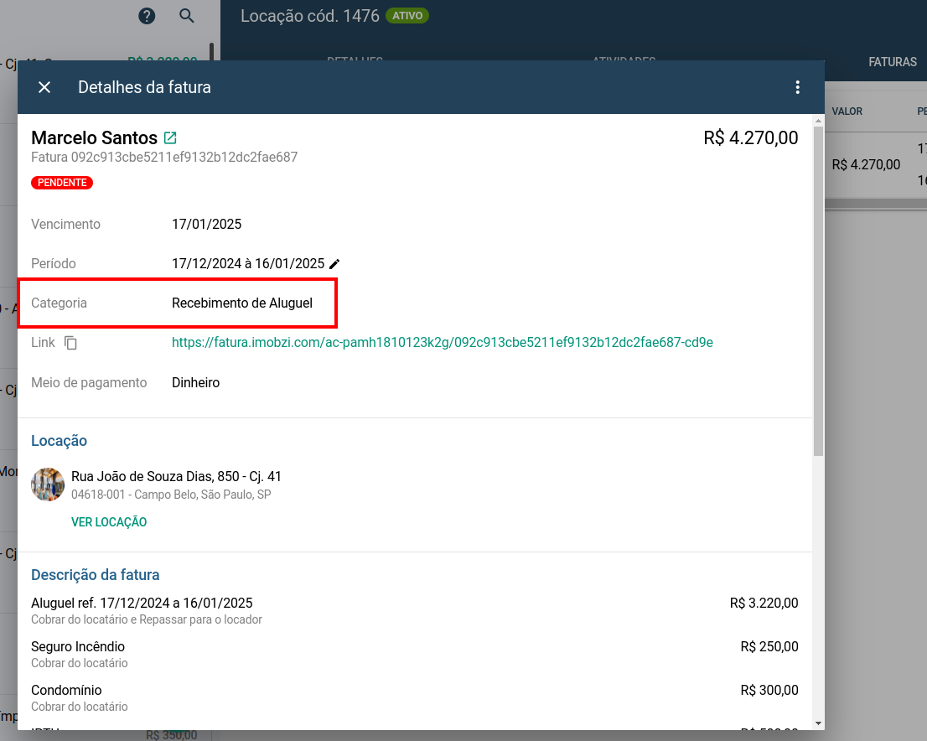Click the R$ 3.220,00 rent amount
Screen dimensions: 927x741
click(x=764, y=604)
